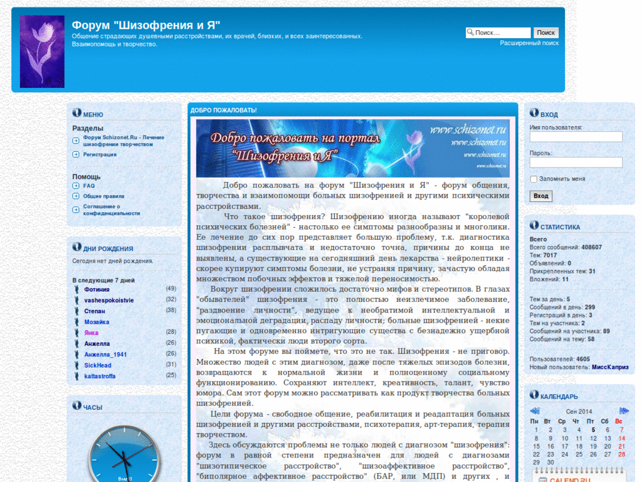Viewport: 642px width, 482px height.
Task: Open Степан user profile
Action: point(95,311)
